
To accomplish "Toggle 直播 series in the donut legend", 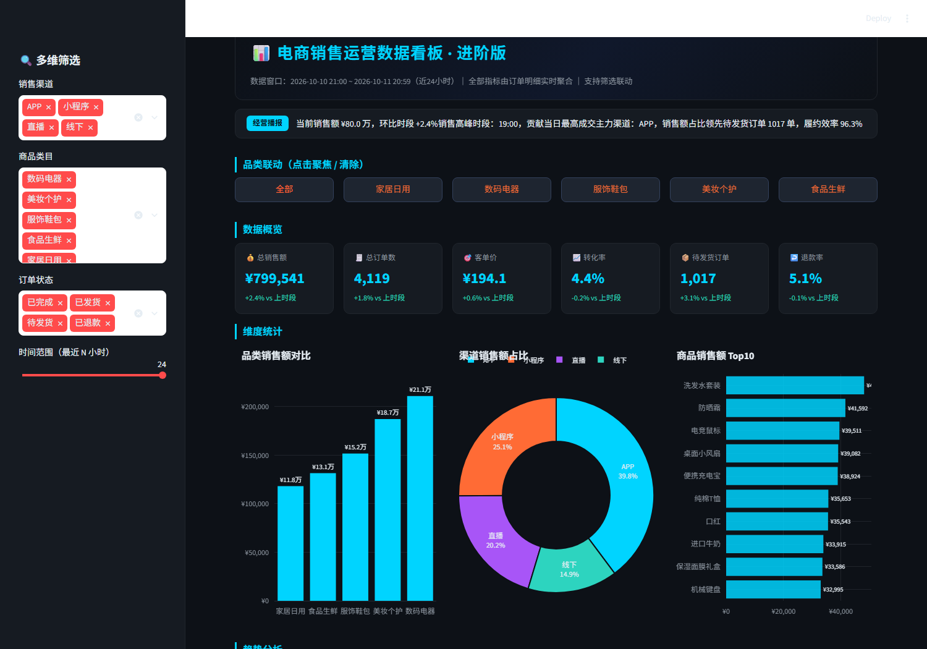I will 571,360.
